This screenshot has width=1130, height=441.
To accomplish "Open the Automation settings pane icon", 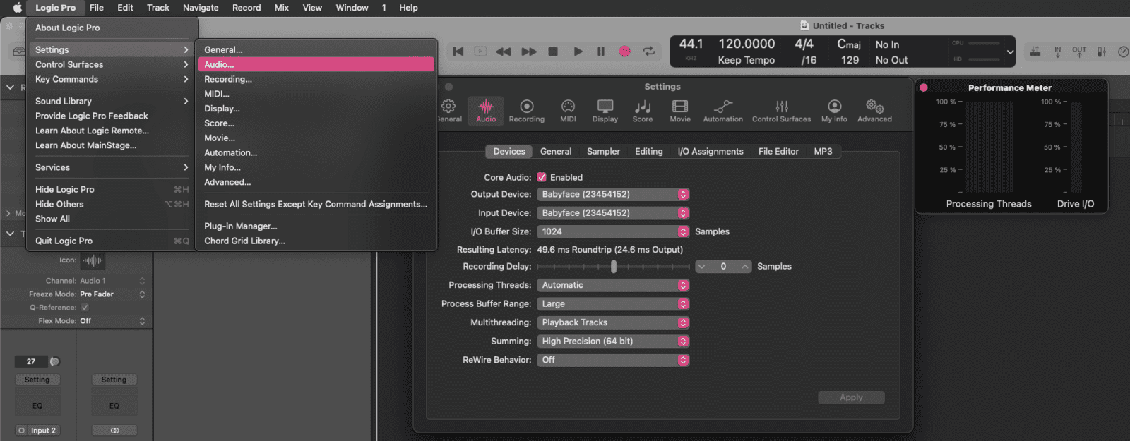I will tap(722, 111).
